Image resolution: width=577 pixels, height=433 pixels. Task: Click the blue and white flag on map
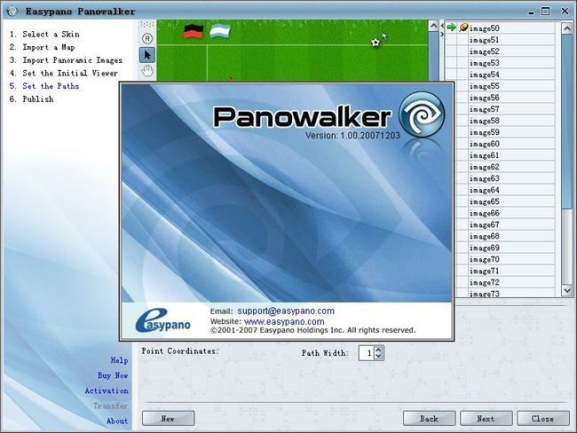(x=219, y=31)
